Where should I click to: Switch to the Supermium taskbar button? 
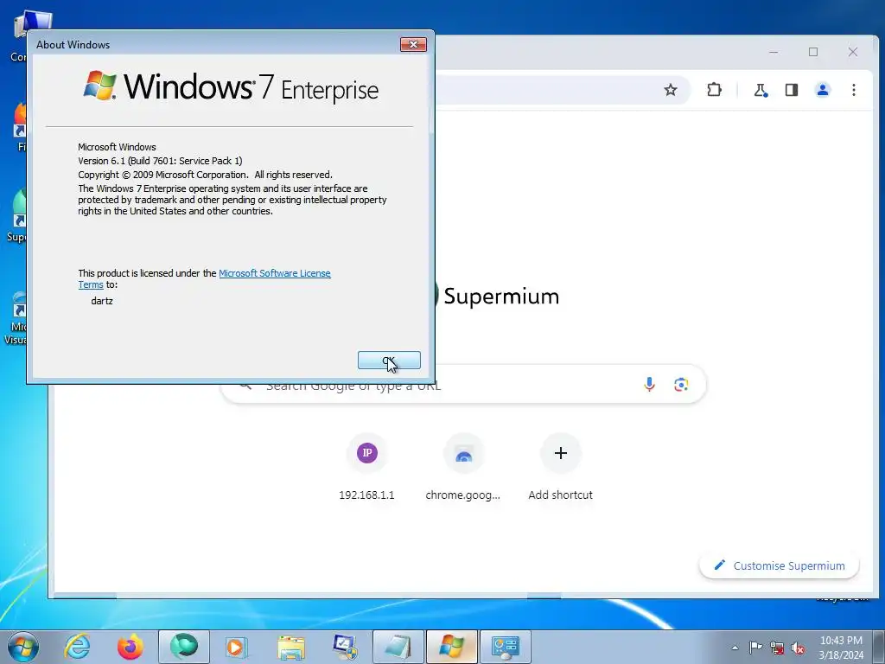point(184,647)
